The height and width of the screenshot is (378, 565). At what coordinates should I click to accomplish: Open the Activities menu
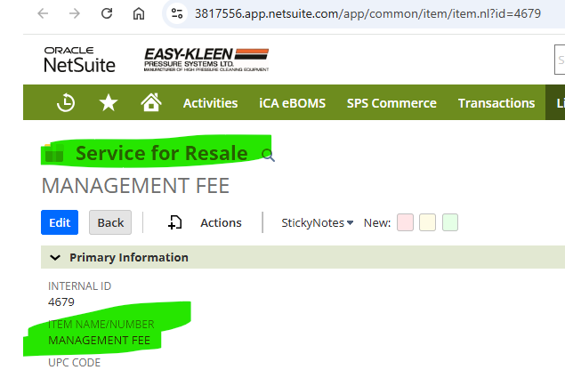tap(211, 103)
